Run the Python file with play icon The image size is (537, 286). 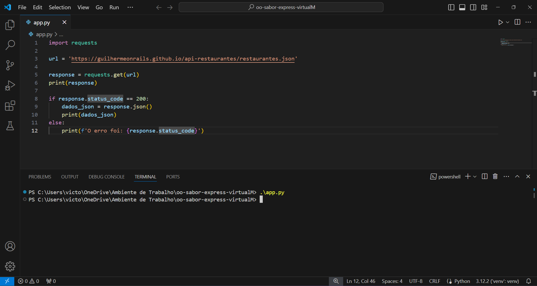click(x=501, y=22)
